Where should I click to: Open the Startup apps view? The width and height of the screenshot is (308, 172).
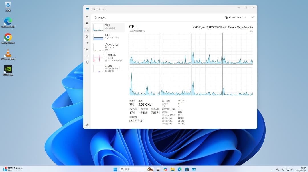(87, 43)
